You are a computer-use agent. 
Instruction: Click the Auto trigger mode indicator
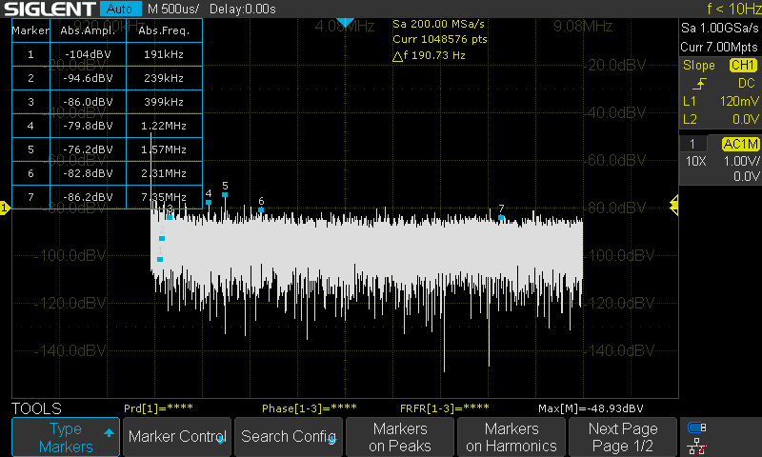(120, 9)
